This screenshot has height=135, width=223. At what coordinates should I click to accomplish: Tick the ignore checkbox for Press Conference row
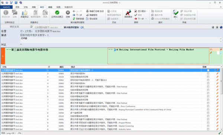click(208, 106)
